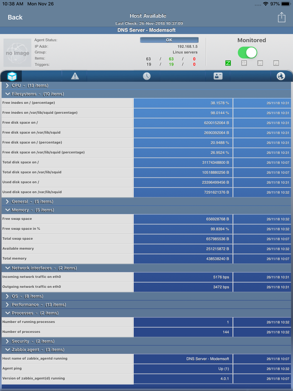Select 'Available memory' item
This screenshot has width=293, height=391.
[x=146, y=249]
